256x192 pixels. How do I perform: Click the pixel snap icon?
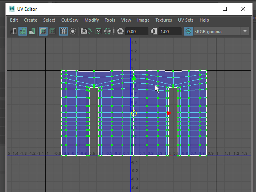(98, 31)
